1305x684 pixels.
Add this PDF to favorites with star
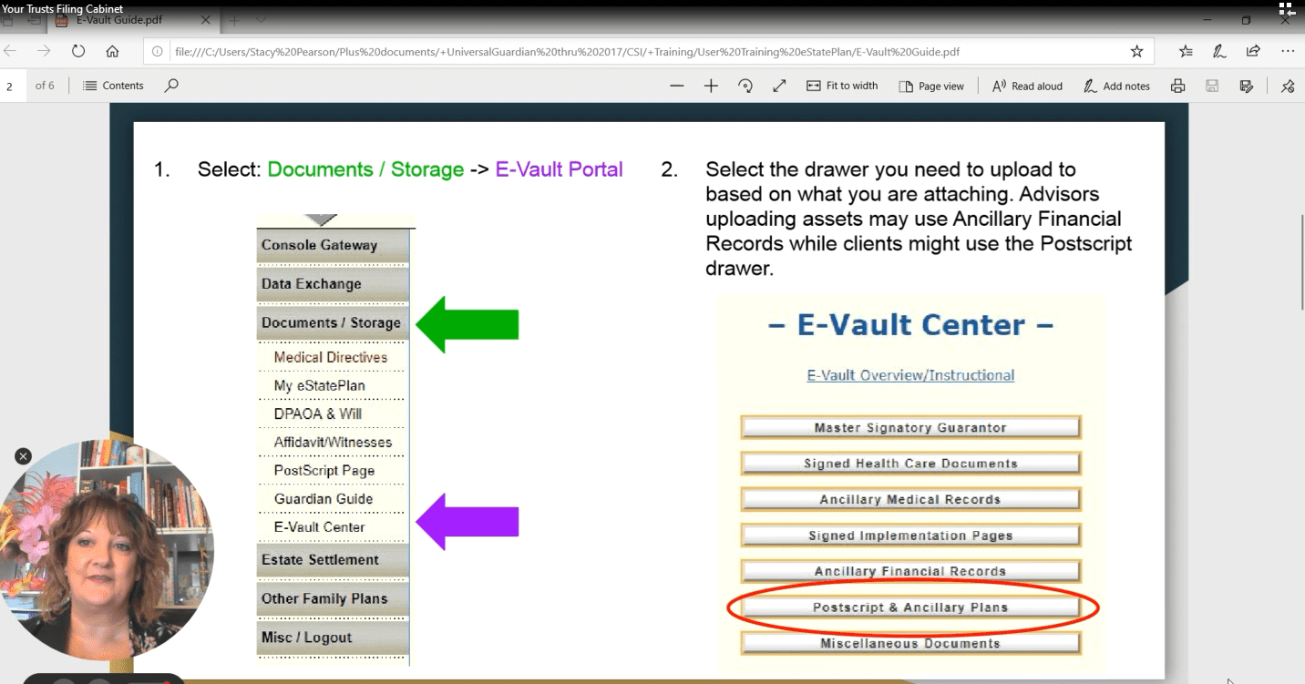[1136, 52]
